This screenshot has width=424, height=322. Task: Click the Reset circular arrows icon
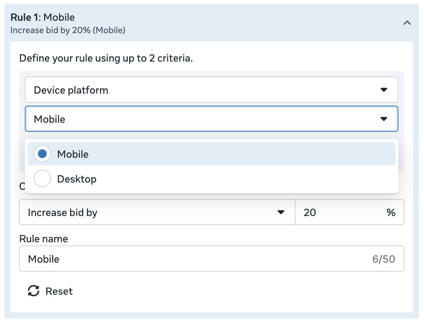click(34, 291)
